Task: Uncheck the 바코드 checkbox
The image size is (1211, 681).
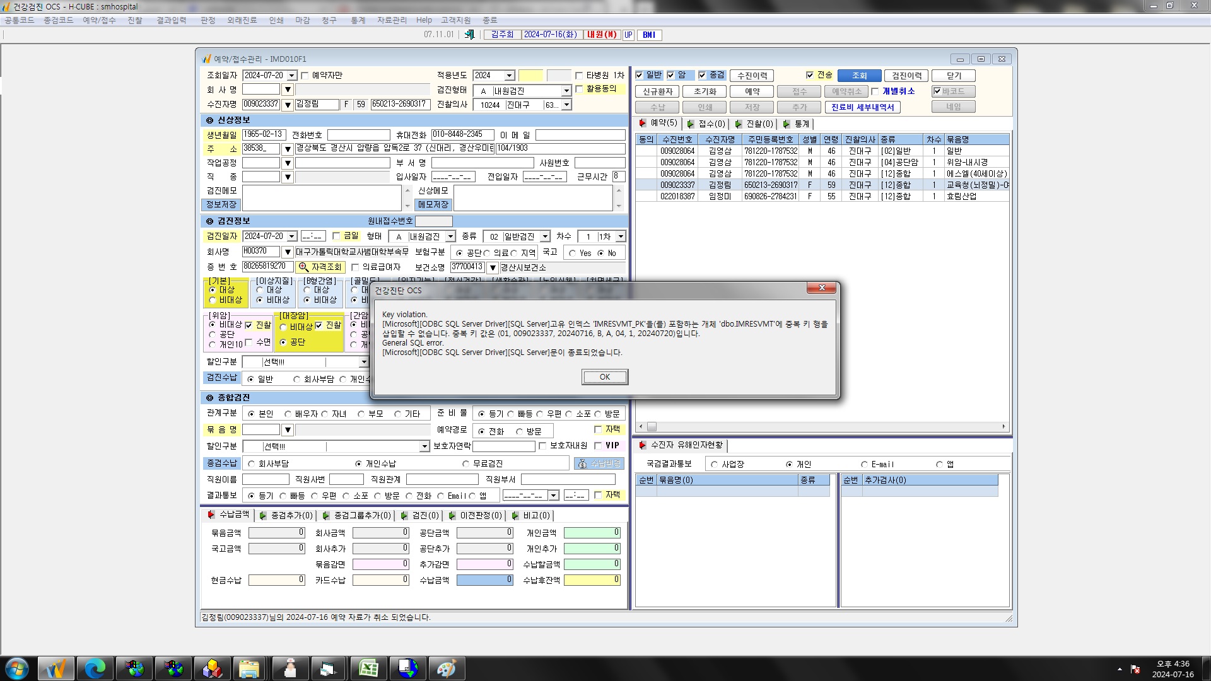Action: [937, 91]
